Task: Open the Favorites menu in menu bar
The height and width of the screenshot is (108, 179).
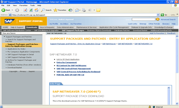Action: click(x=24, y=5)
